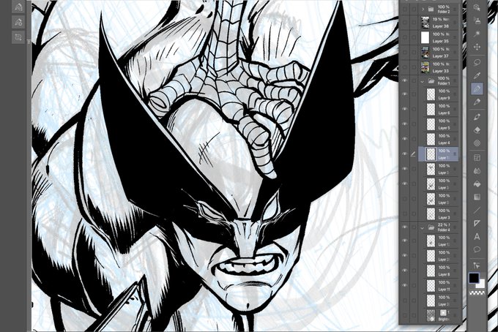The width and height of the screenshot is (498, 332).
Task: Select the Eraser tool
Action: 477,130
